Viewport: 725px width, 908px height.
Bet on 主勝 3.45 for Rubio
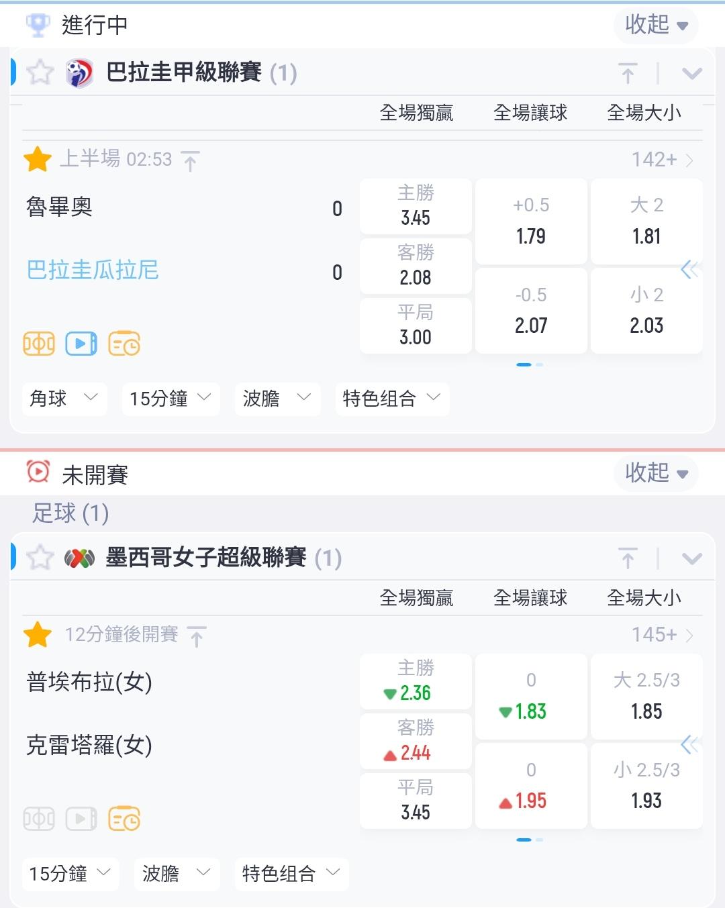click(x=416, y=207)
